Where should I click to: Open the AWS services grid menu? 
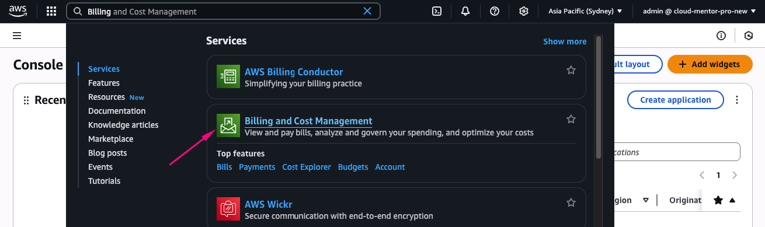coord(51,11)
